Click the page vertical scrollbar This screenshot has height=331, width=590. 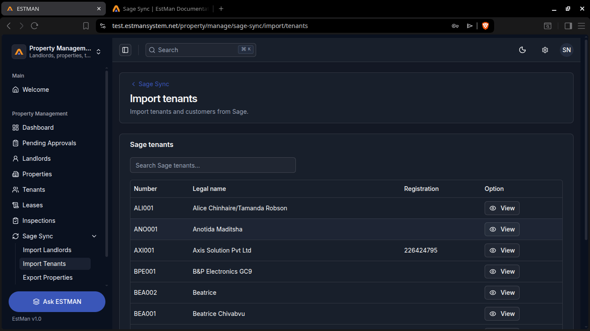click(x=586, y=140)
